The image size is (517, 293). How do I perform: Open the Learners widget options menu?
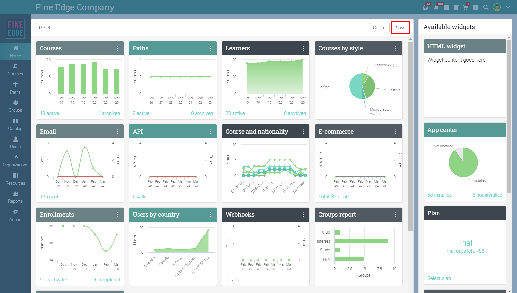(303, 48)
